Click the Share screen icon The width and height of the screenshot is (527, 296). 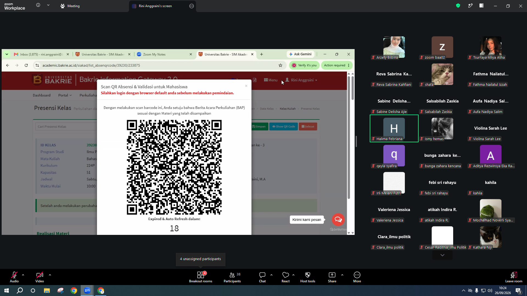pos(332,277)
